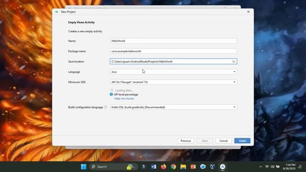The image size is (306, 172).
Task: Click the Wi-Fi network tray icon
Action: tap(267, 167)
